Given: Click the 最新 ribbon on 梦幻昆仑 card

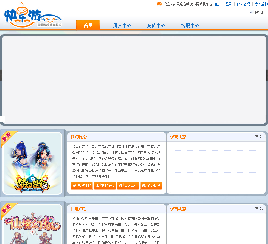Looking at the screenshot, I should (x=8, y=138).
